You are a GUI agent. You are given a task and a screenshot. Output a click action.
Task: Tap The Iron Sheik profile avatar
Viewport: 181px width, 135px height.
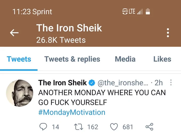pyautogui.click(x=19, y=93)
